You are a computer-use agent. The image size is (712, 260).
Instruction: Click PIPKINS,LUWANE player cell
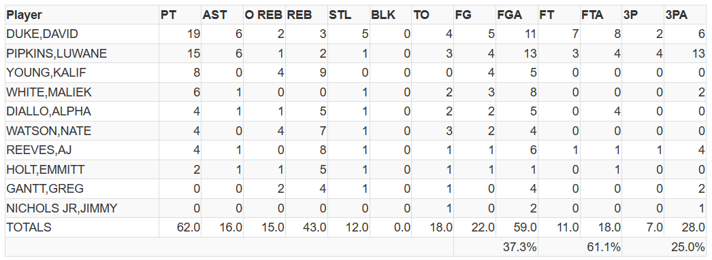(56, 54)
